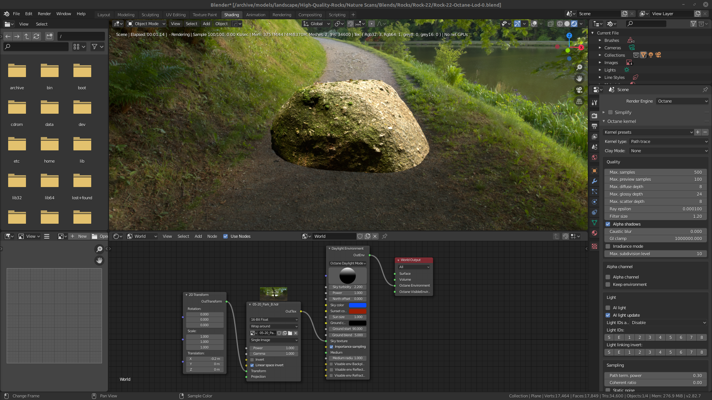Click the blue Sky color swatch
Image resolution: width=712 pixels, height=400 pixels.
357,305
